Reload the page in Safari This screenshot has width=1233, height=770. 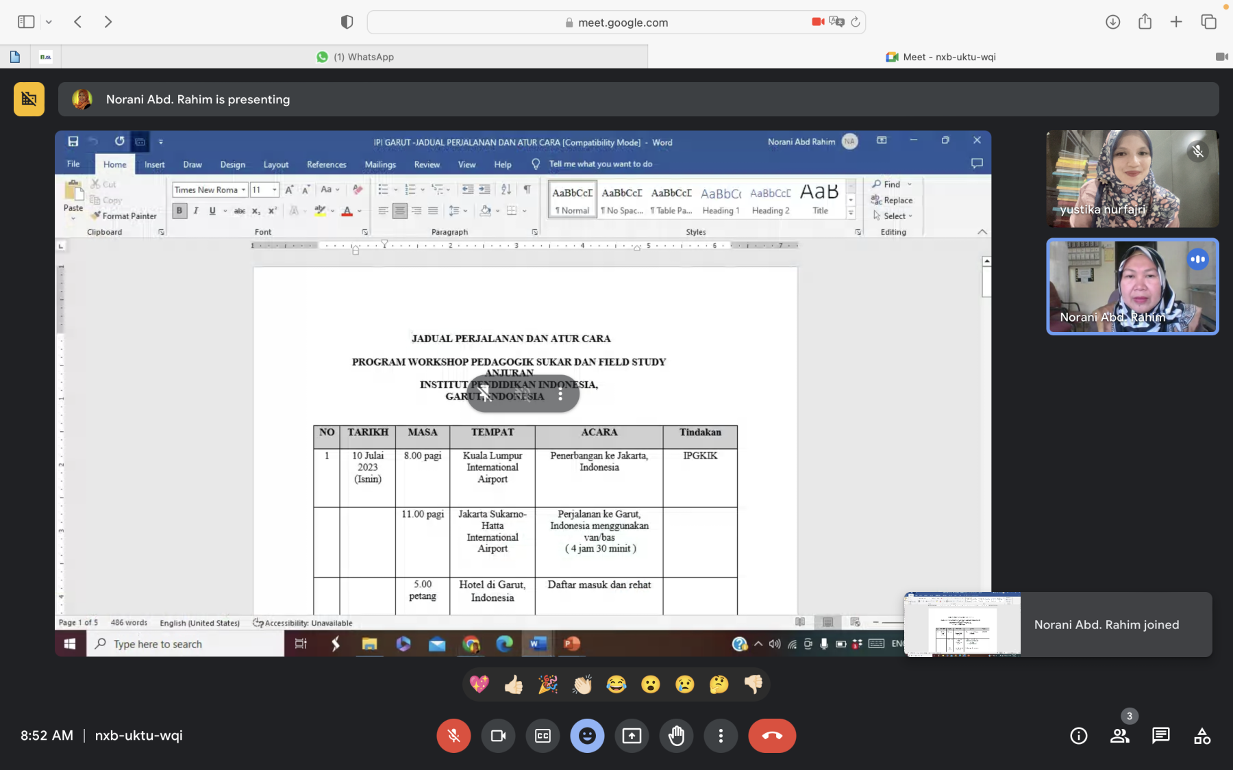click(x=856, y=22)
